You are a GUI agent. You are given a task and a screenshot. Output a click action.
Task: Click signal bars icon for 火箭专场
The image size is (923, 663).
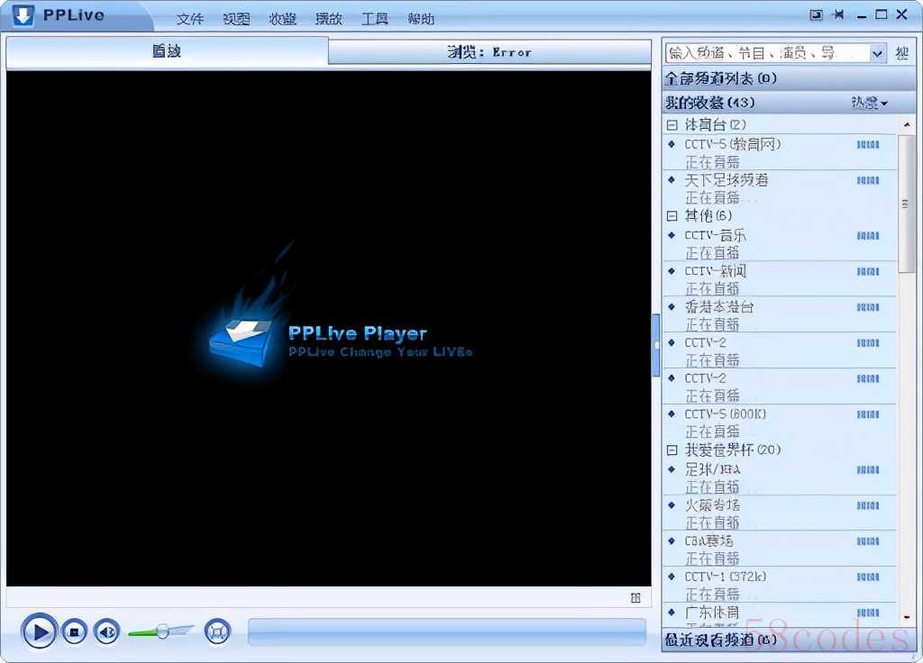coord(868,506)
